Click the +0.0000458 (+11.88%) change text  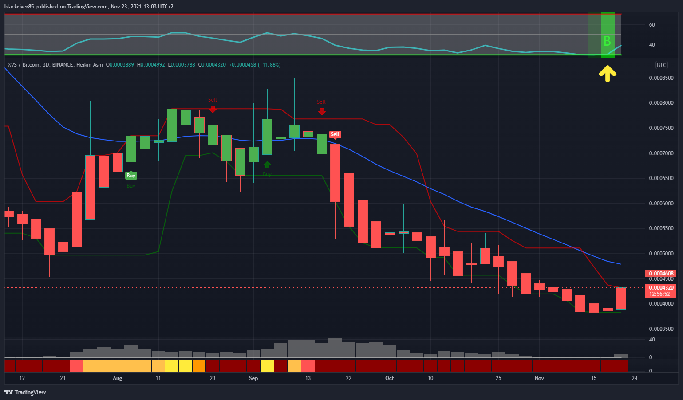255,65
